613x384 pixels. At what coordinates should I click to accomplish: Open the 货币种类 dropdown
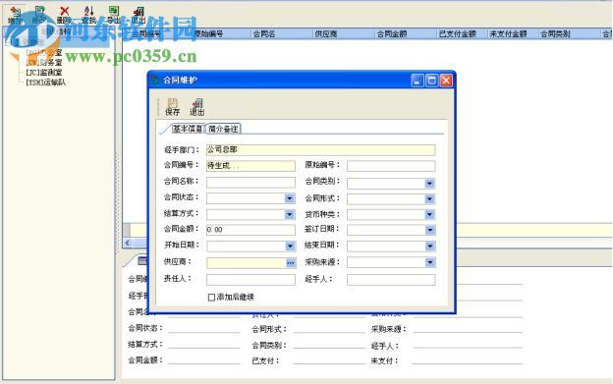(429, 214)
